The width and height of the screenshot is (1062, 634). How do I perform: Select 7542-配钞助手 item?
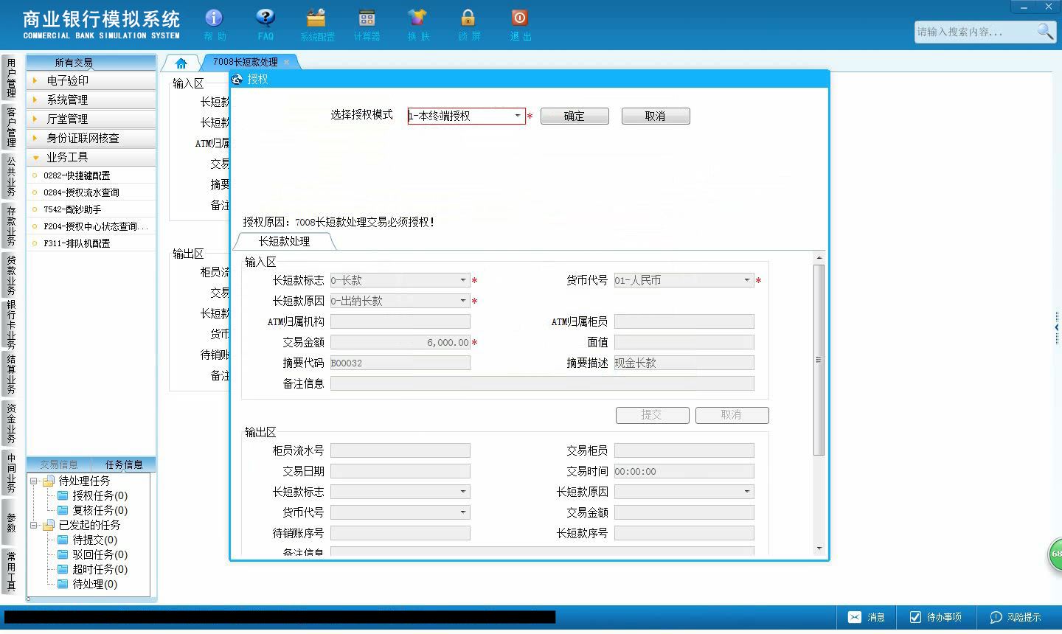click(x=72, y=209)
